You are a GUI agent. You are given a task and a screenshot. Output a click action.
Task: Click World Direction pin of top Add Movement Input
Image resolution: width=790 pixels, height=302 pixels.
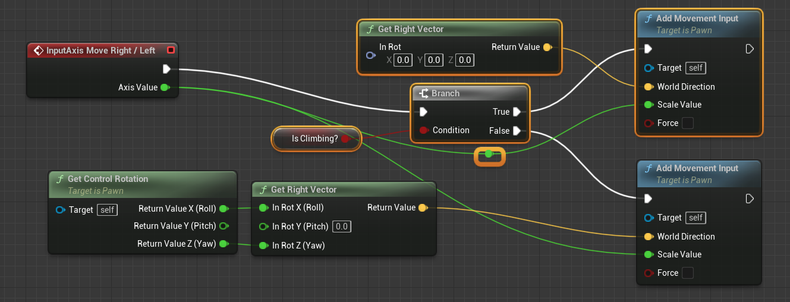tap(649, 87)
